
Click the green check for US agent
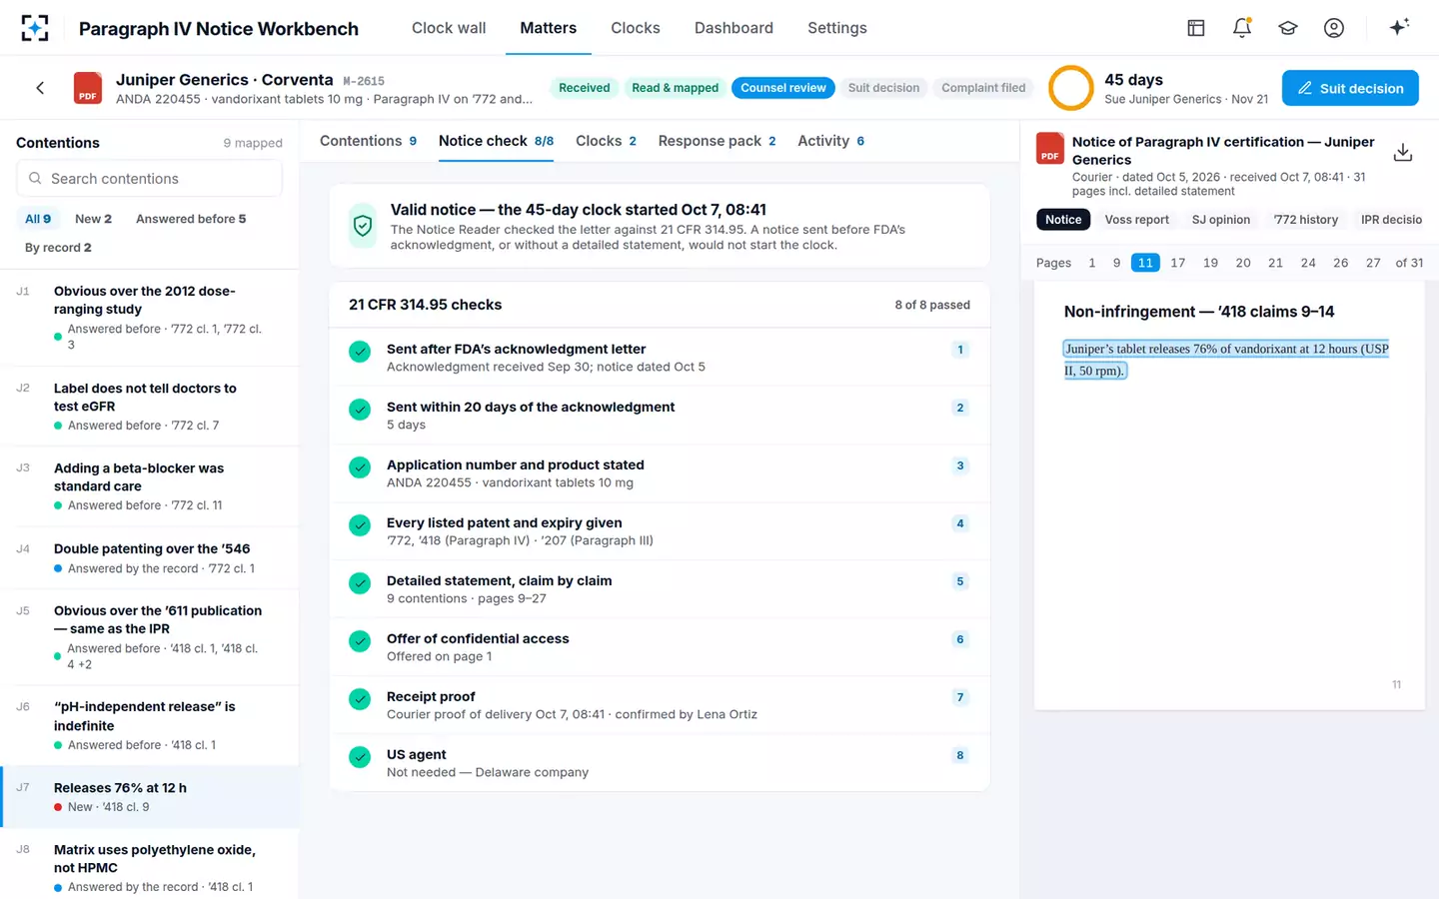tap(360, 757)
